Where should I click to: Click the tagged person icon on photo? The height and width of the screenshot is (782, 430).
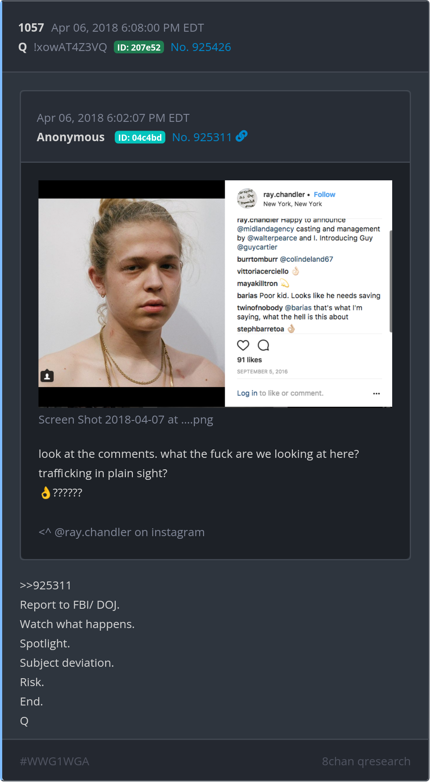pyautogui.click(x=47, y=376)
